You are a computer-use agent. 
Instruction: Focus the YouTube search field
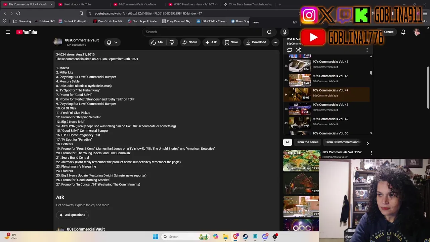tap(202, 32)
